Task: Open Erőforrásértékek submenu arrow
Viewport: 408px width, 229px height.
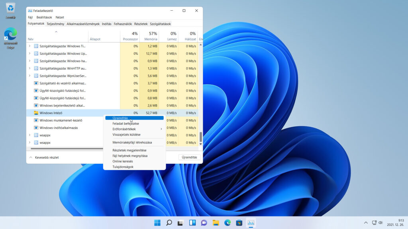Action: point(161,129)
